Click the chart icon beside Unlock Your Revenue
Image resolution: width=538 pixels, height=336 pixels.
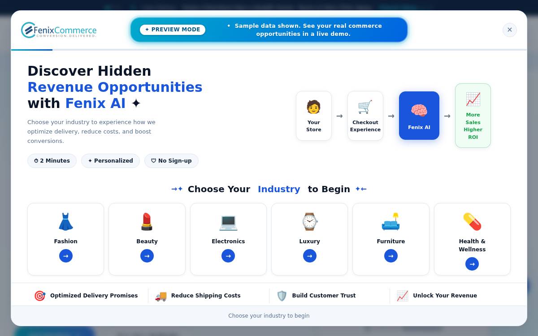point(403,296)
